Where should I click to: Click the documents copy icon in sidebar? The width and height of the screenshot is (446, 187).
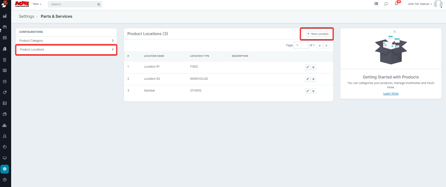[x=5, y=114]
